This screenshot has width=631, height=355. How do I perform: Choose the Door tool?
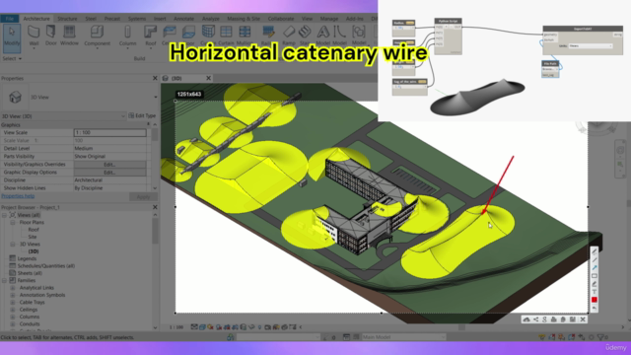coord(51,35)
